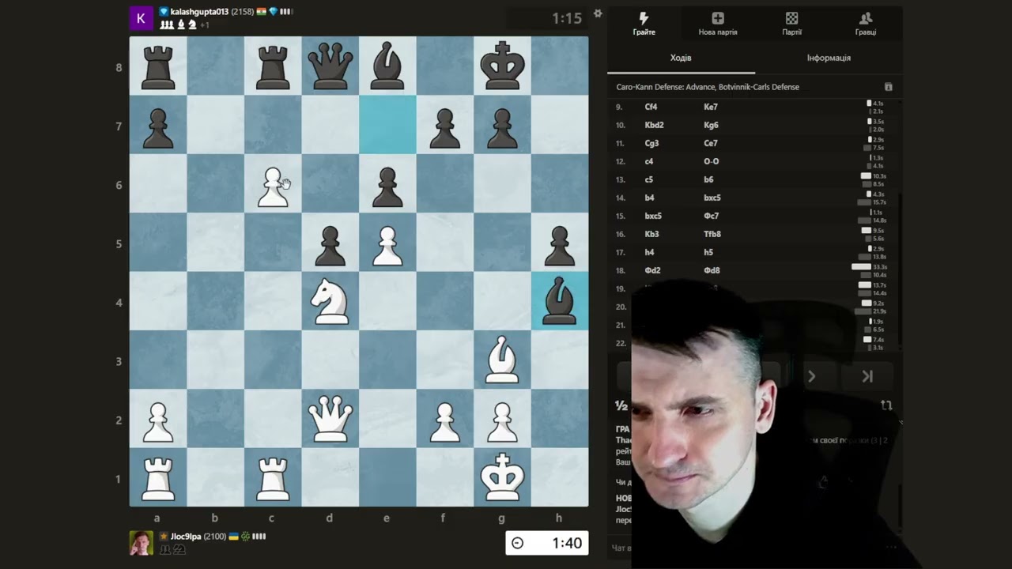The width and height of the screenshot is (1012, 569).
Task: Switch to the Ходів moves tab
Action: tap(681, 58)
